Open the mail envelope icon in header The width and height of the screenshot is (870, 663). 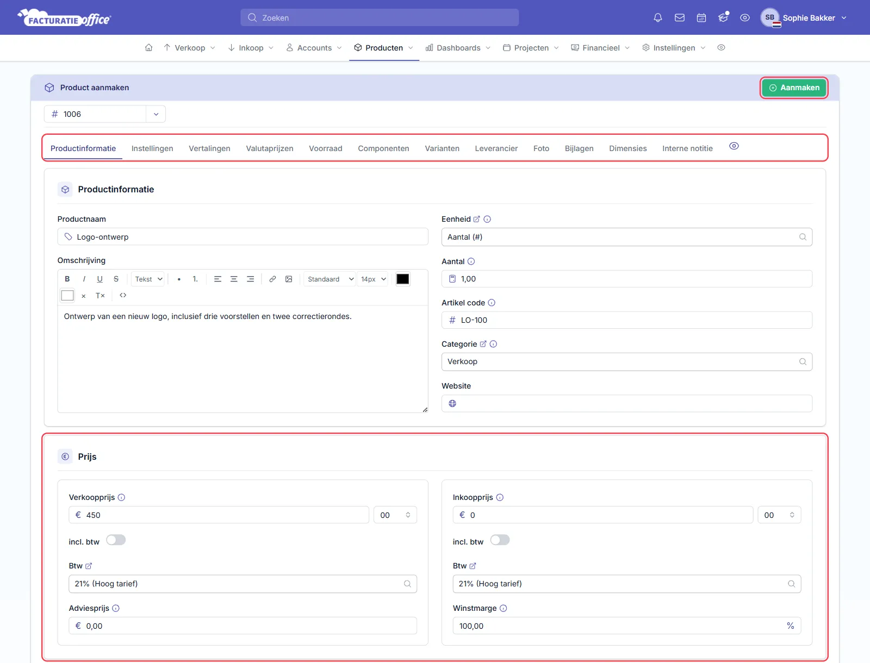point(680,18)
